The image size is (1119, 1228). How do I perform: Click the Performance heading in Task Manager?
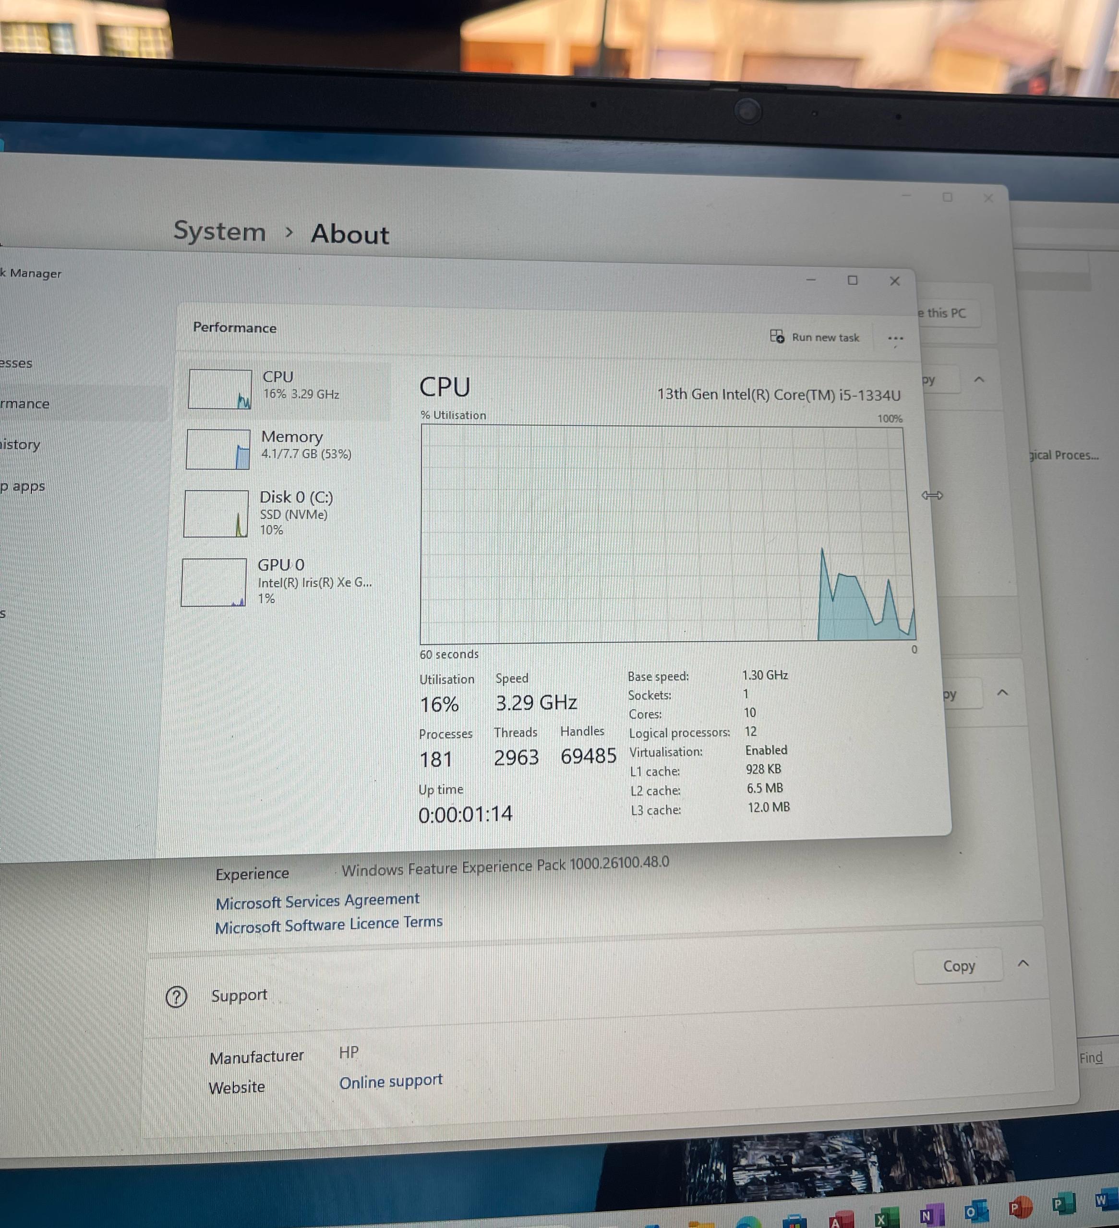(235, 327)
